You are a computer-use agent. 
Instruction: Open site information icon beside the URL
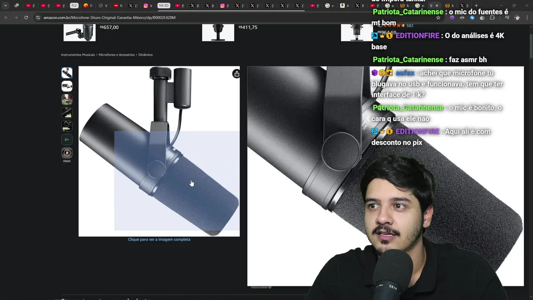pos(38,17)
